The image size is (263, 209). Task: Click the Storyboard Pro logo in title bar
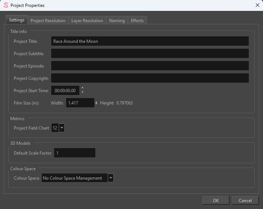(5, 5)
